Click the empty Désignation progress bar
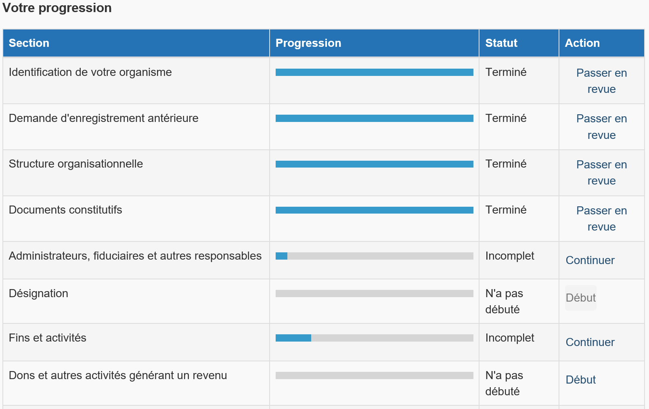The height and width of the screenshot is (409, 649). [374, 294]
